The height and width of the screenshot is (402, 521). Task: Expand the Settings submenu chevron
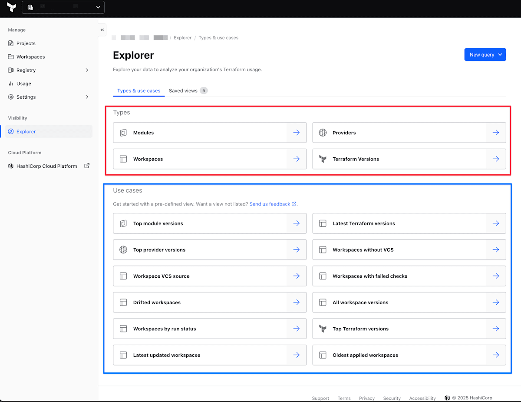coord(87,97)
